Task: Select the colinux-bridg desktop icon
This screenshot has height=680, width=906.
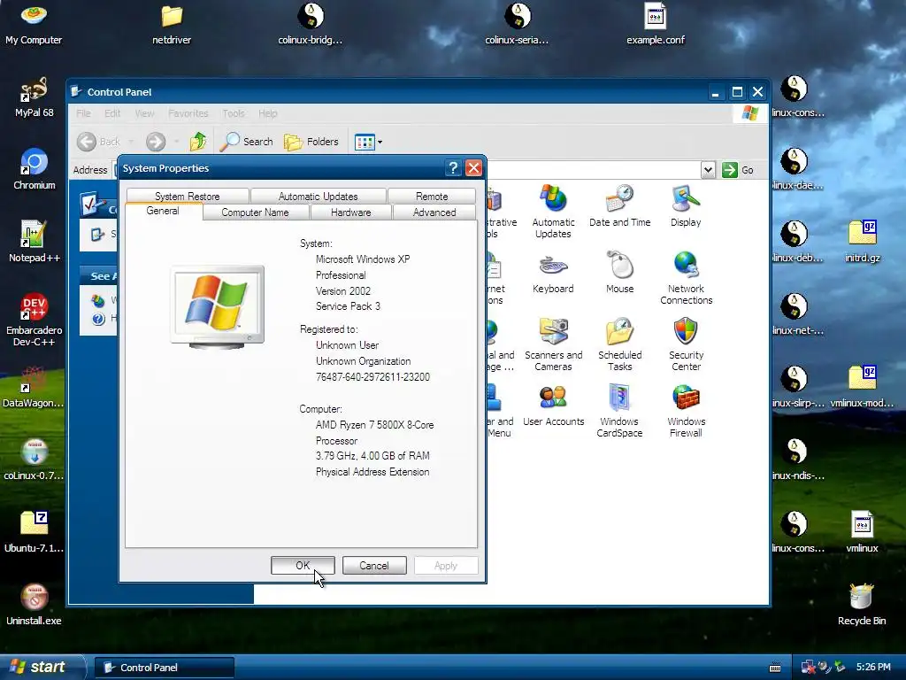Action: [x=311, y=24]
